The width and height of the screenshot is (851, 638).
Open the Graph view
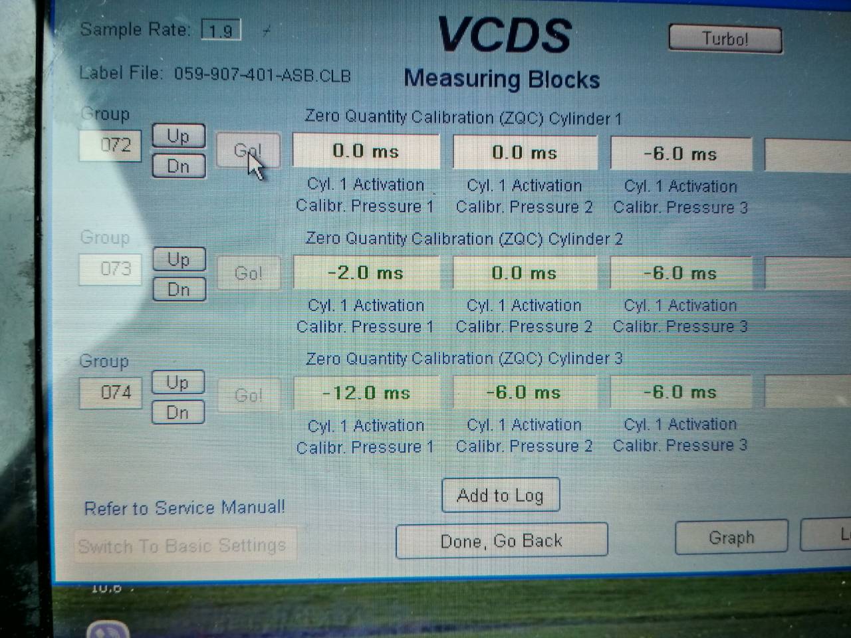click(x=731, y=537)
